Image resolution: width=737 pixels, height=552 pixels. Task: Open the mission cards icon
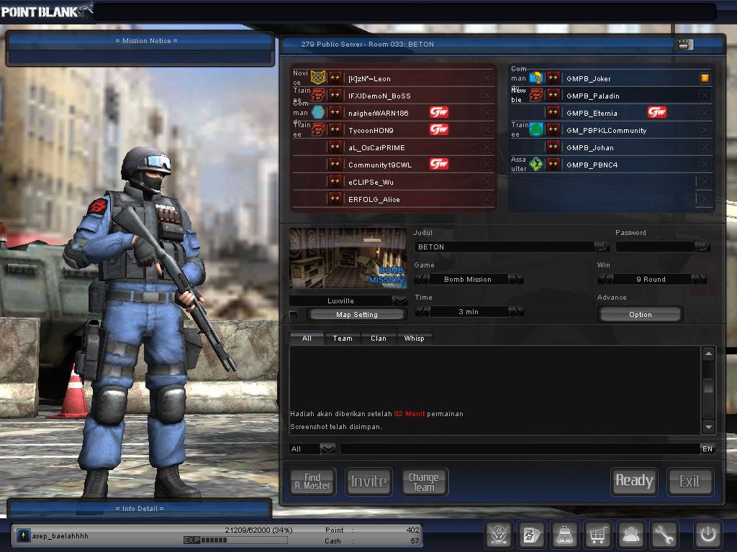tap(532, 534)
